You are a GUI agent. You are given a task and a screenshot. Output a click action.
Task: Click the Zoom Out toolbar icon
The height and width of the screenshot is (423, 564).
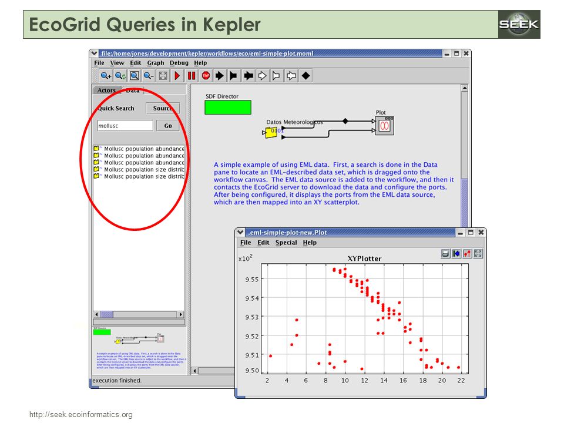point(149,76)
